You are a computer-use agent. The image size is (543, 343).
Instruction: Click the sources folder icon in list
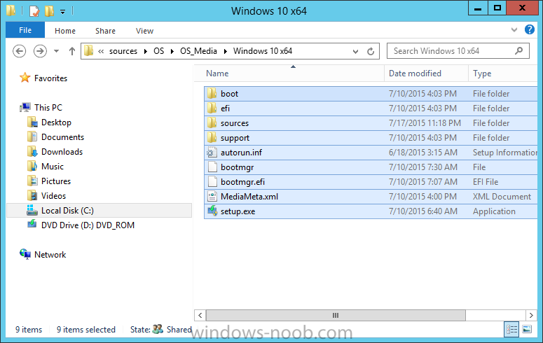point(212,123)
